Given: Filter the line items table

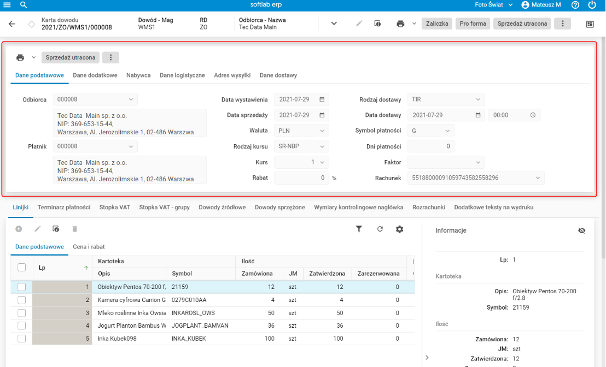Looking at the screenshot, I should (359, 229).
